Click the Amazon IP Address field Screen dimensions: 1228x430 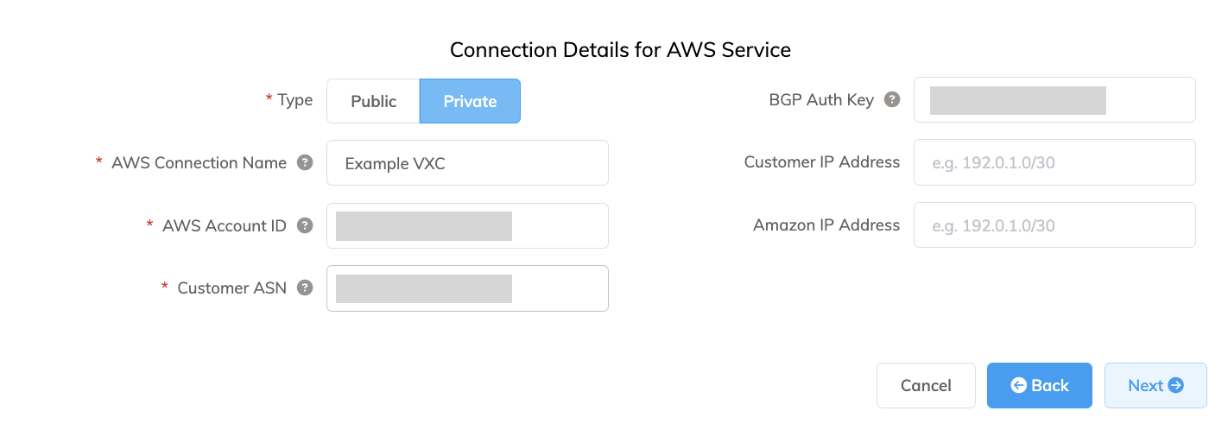[x=1054, y=225]
